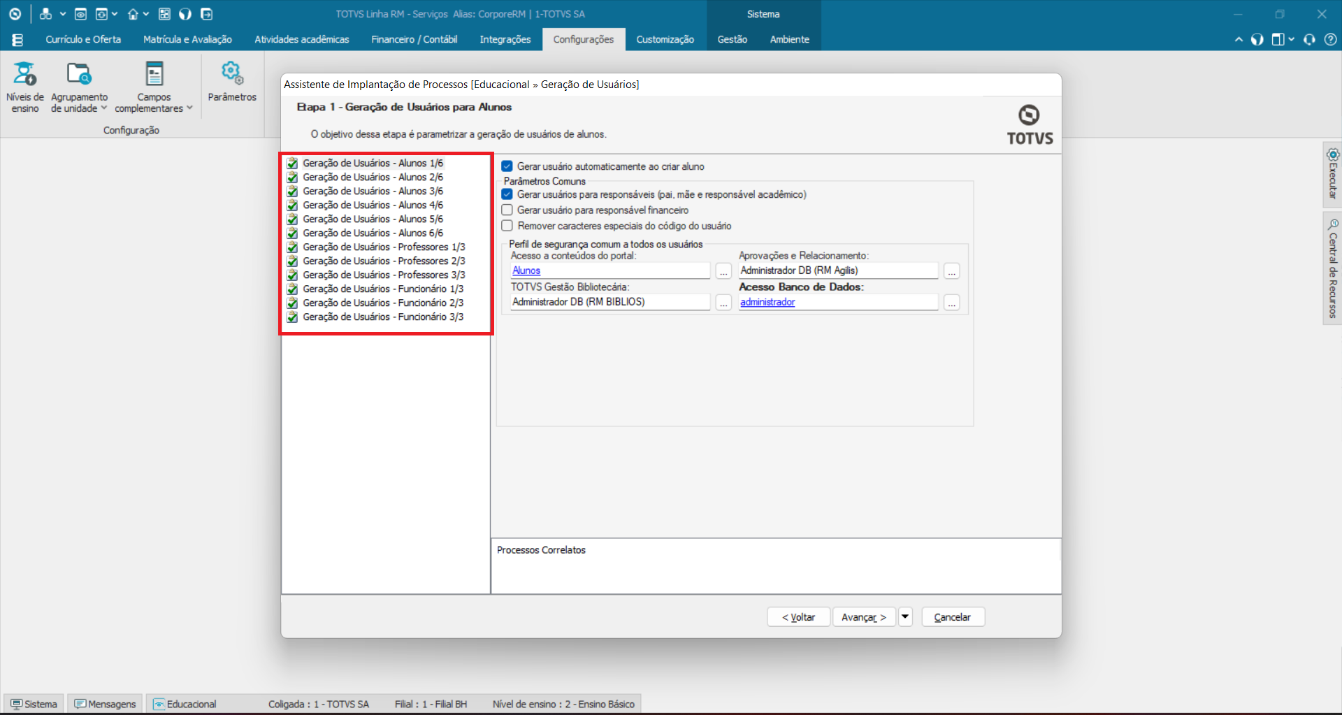The image size is (1342, 715).
Task: Switch to Financeiro / Contábil tab
Action: [414, 40]
